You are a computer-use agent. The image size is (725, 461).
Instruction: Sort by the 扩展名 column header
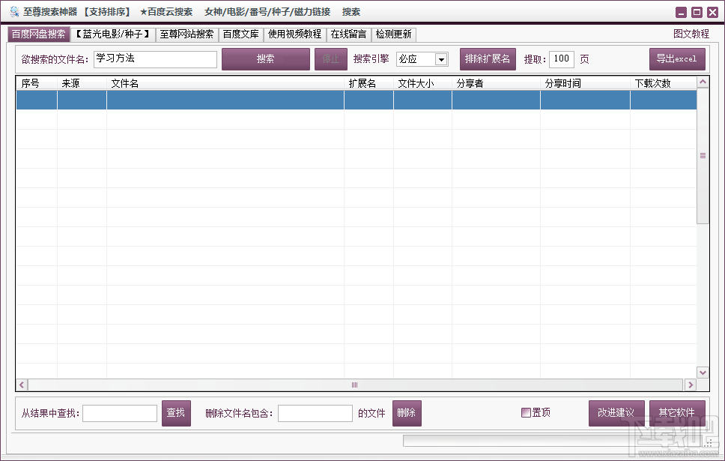click(368, 83)
